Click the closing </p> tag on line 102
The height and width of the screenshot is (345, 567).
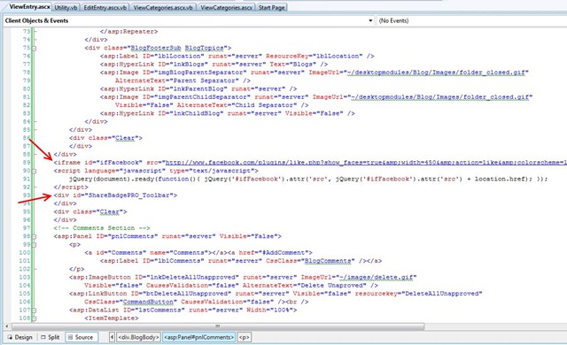(x=77, y=269)
